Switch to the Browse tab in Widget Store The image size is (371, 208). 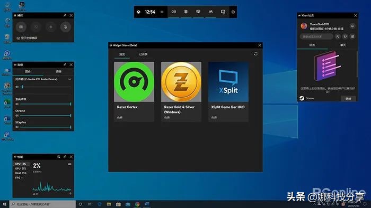122,54
